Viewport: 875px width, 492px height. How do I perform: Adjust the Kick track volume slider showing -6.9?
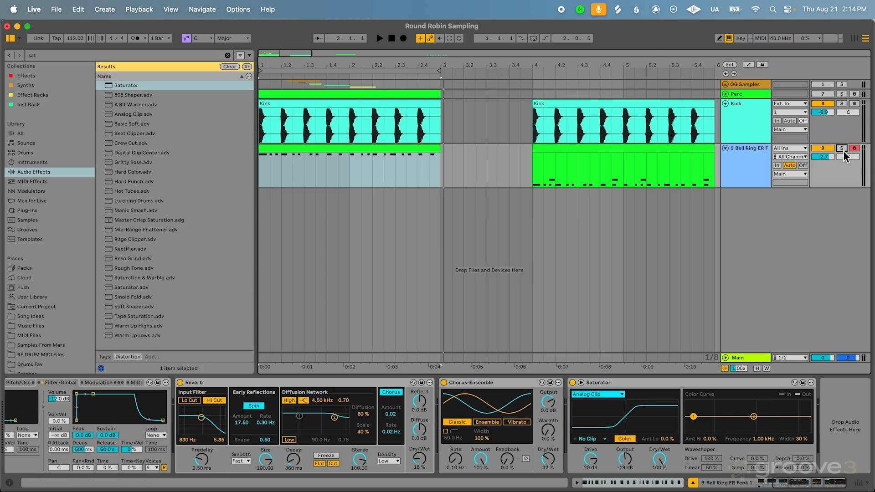(x=823, y=112)
